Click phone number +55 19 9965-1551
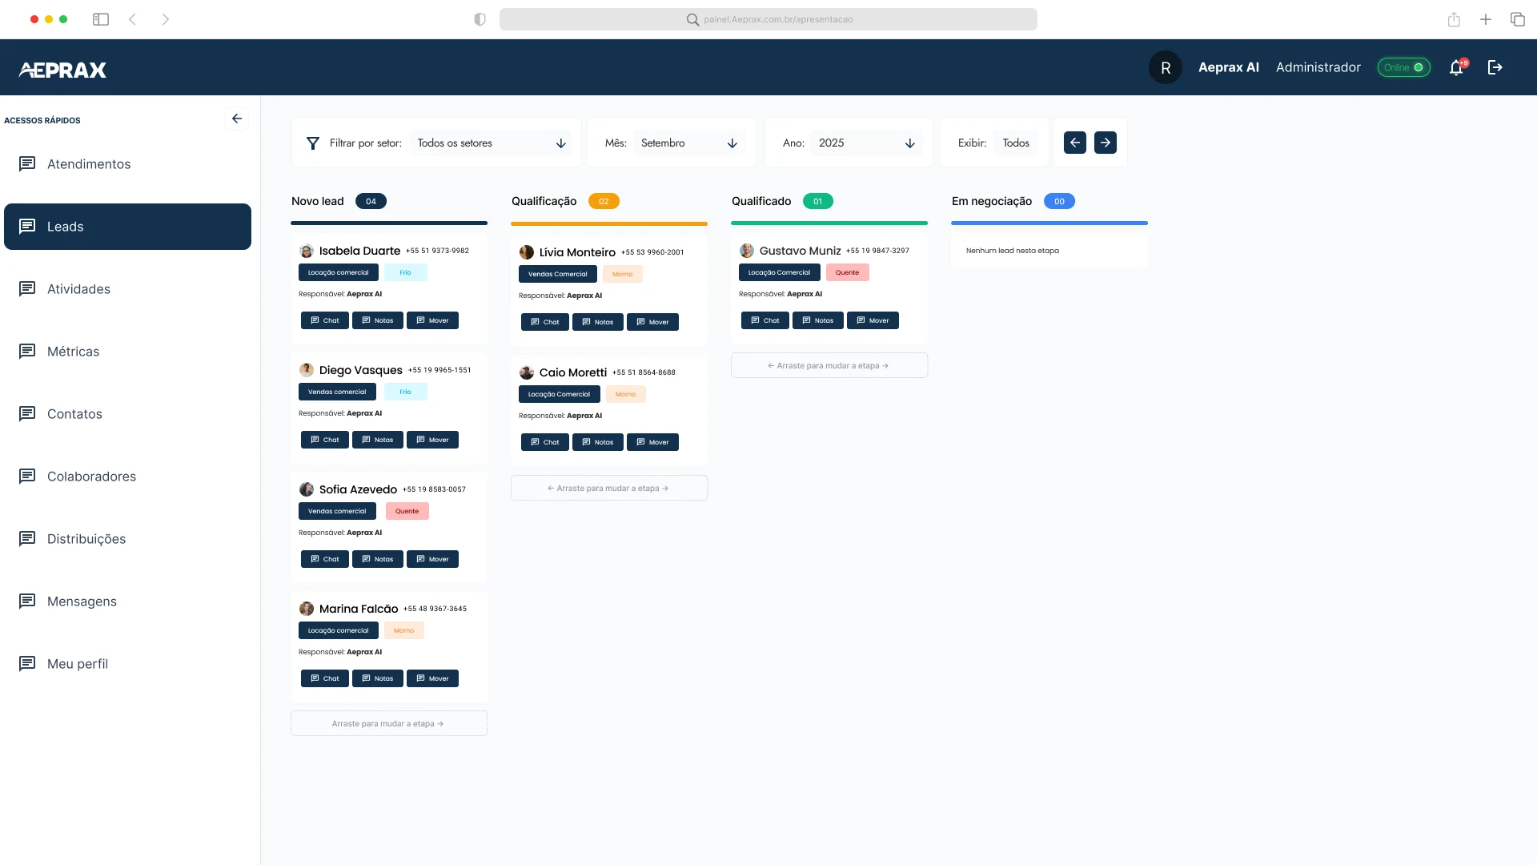 click(439, 370)
